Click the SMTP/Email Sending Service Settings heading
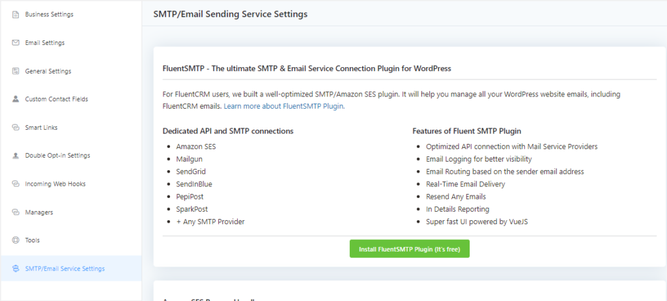 230,14
